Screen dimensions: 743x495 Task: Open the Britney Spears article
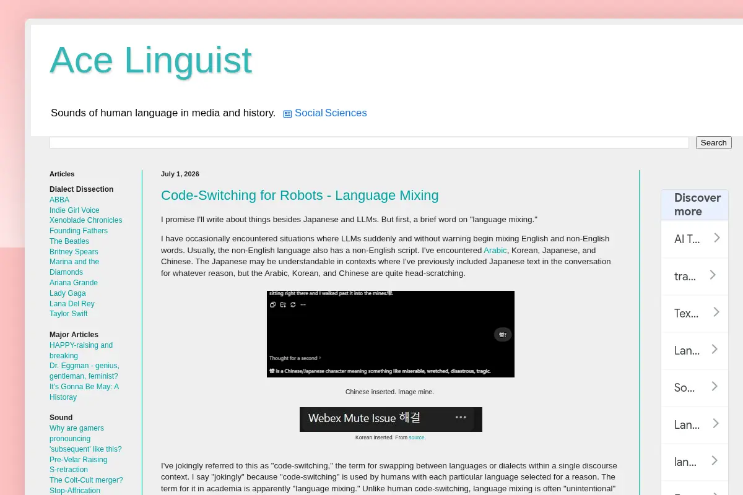(x=74, y=252)
